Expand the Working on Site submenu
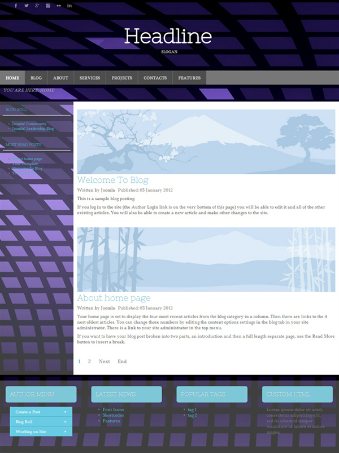 tap(41, 432)
